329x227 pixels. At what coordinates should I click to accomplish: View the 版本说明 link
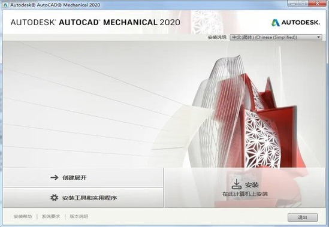point(79,216)
